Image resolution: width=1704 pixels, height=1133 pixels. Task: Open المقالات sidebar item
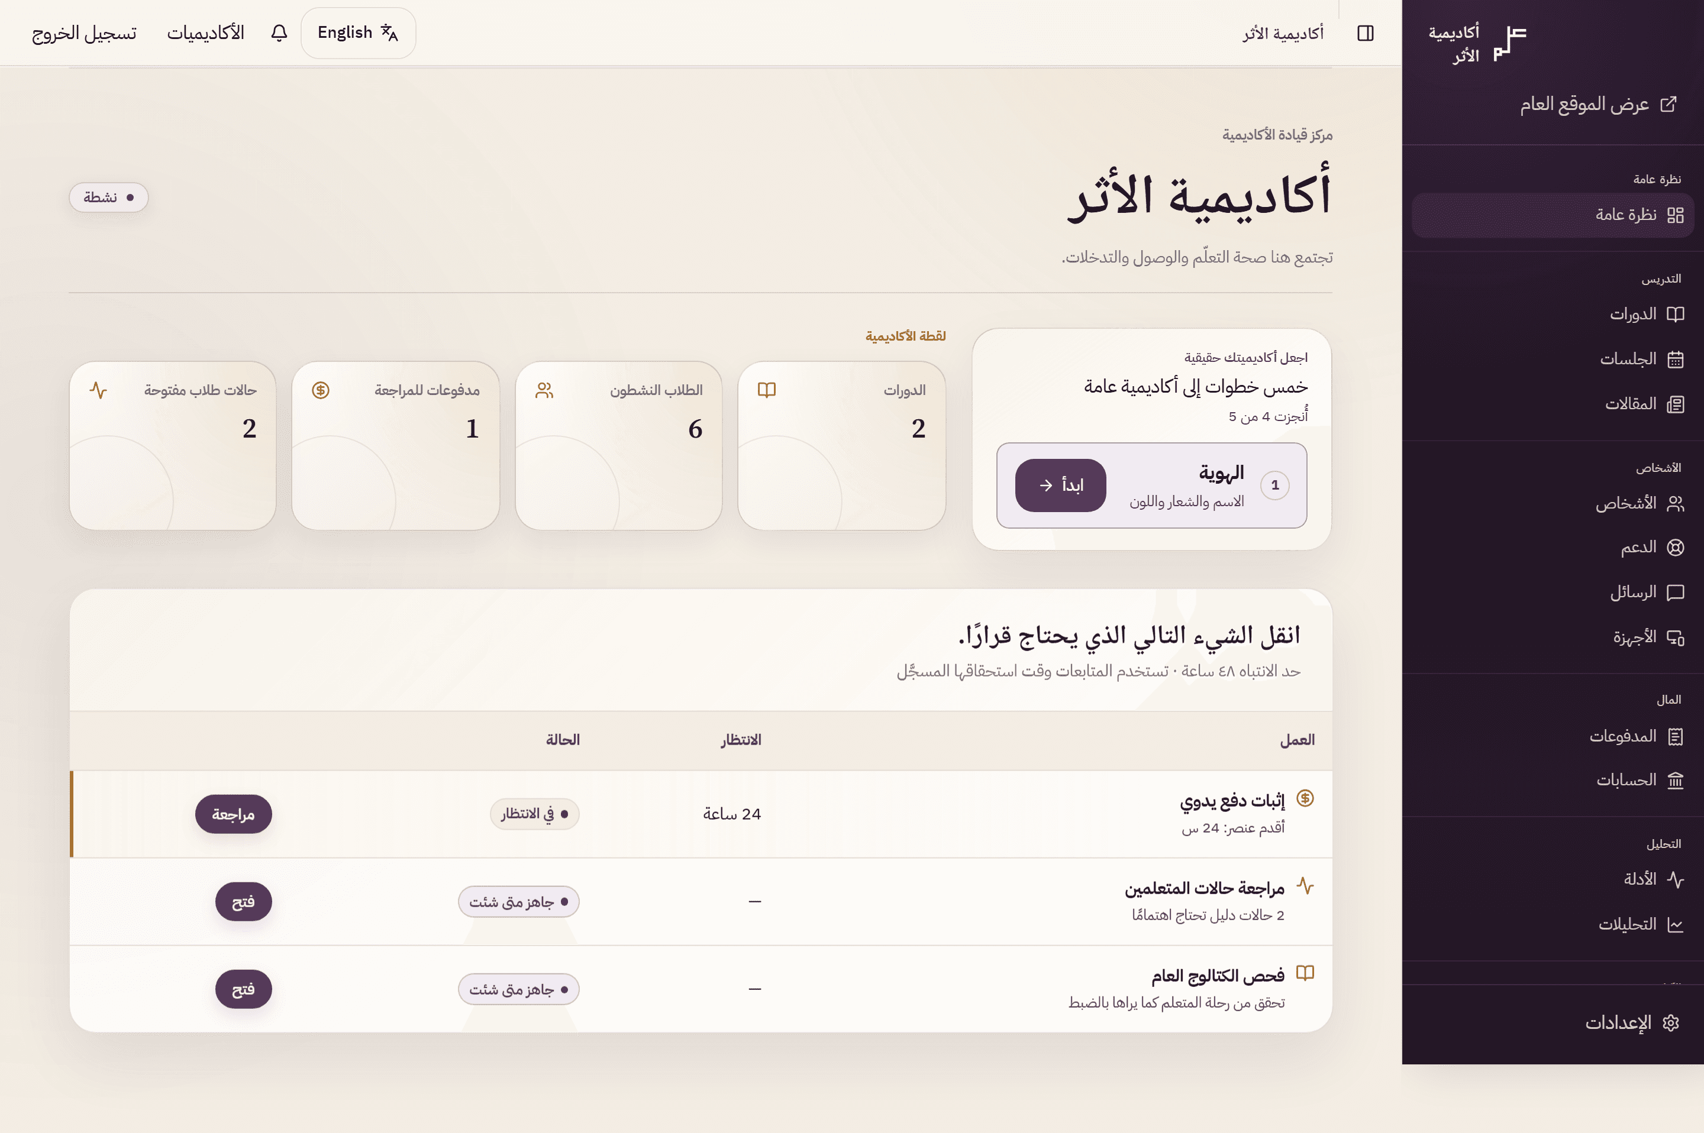pyautogui.click(x=1552, y=404)
